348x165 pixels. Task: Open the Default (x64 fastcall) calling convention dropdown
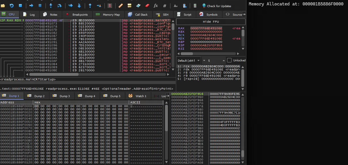click(x=189, y=60)
